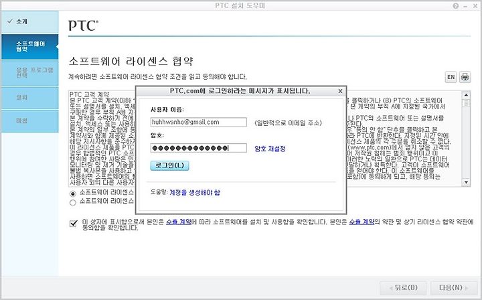Image resolution: width=482 pixels, height=300 pixels.
Task: Click the 소개 step in sidebar
Action: point(30,21)
